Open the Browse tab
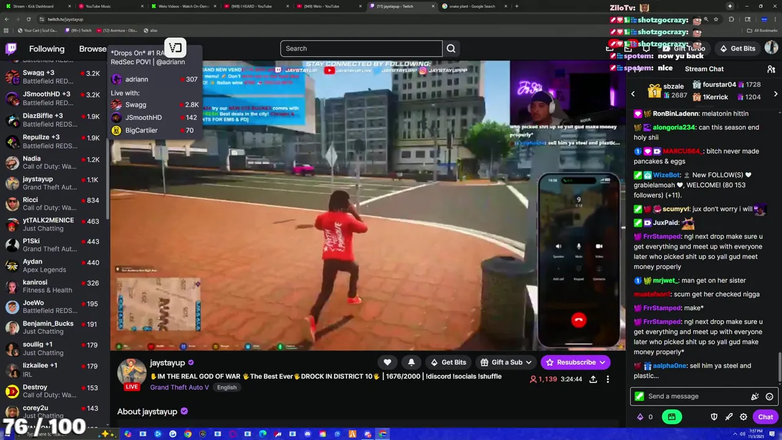The width and height of the screenshot is (782, 440). click(x=93, y=49)
